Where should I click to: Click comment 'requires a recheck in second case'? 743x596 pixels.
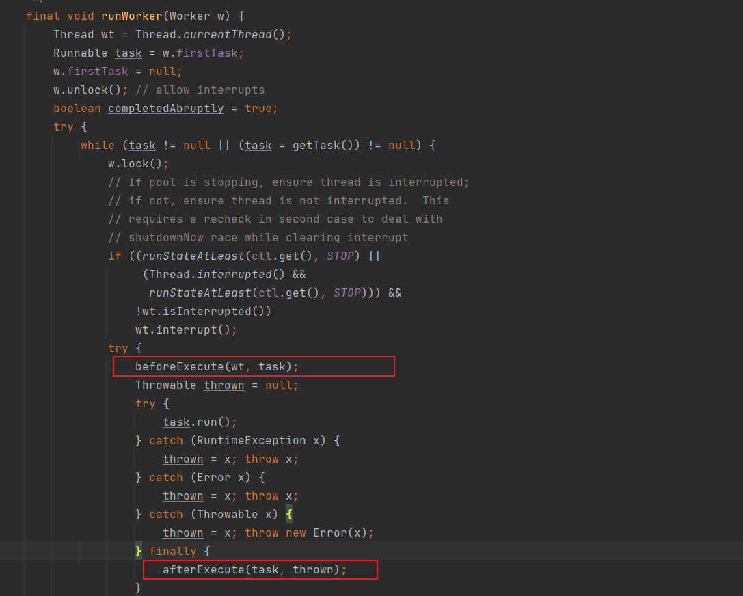click(x=275, y=219)
